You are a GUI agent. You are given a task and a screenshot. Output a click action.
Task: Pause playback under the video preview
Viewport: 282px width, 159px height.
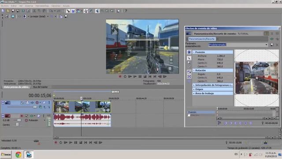(140, 76)
